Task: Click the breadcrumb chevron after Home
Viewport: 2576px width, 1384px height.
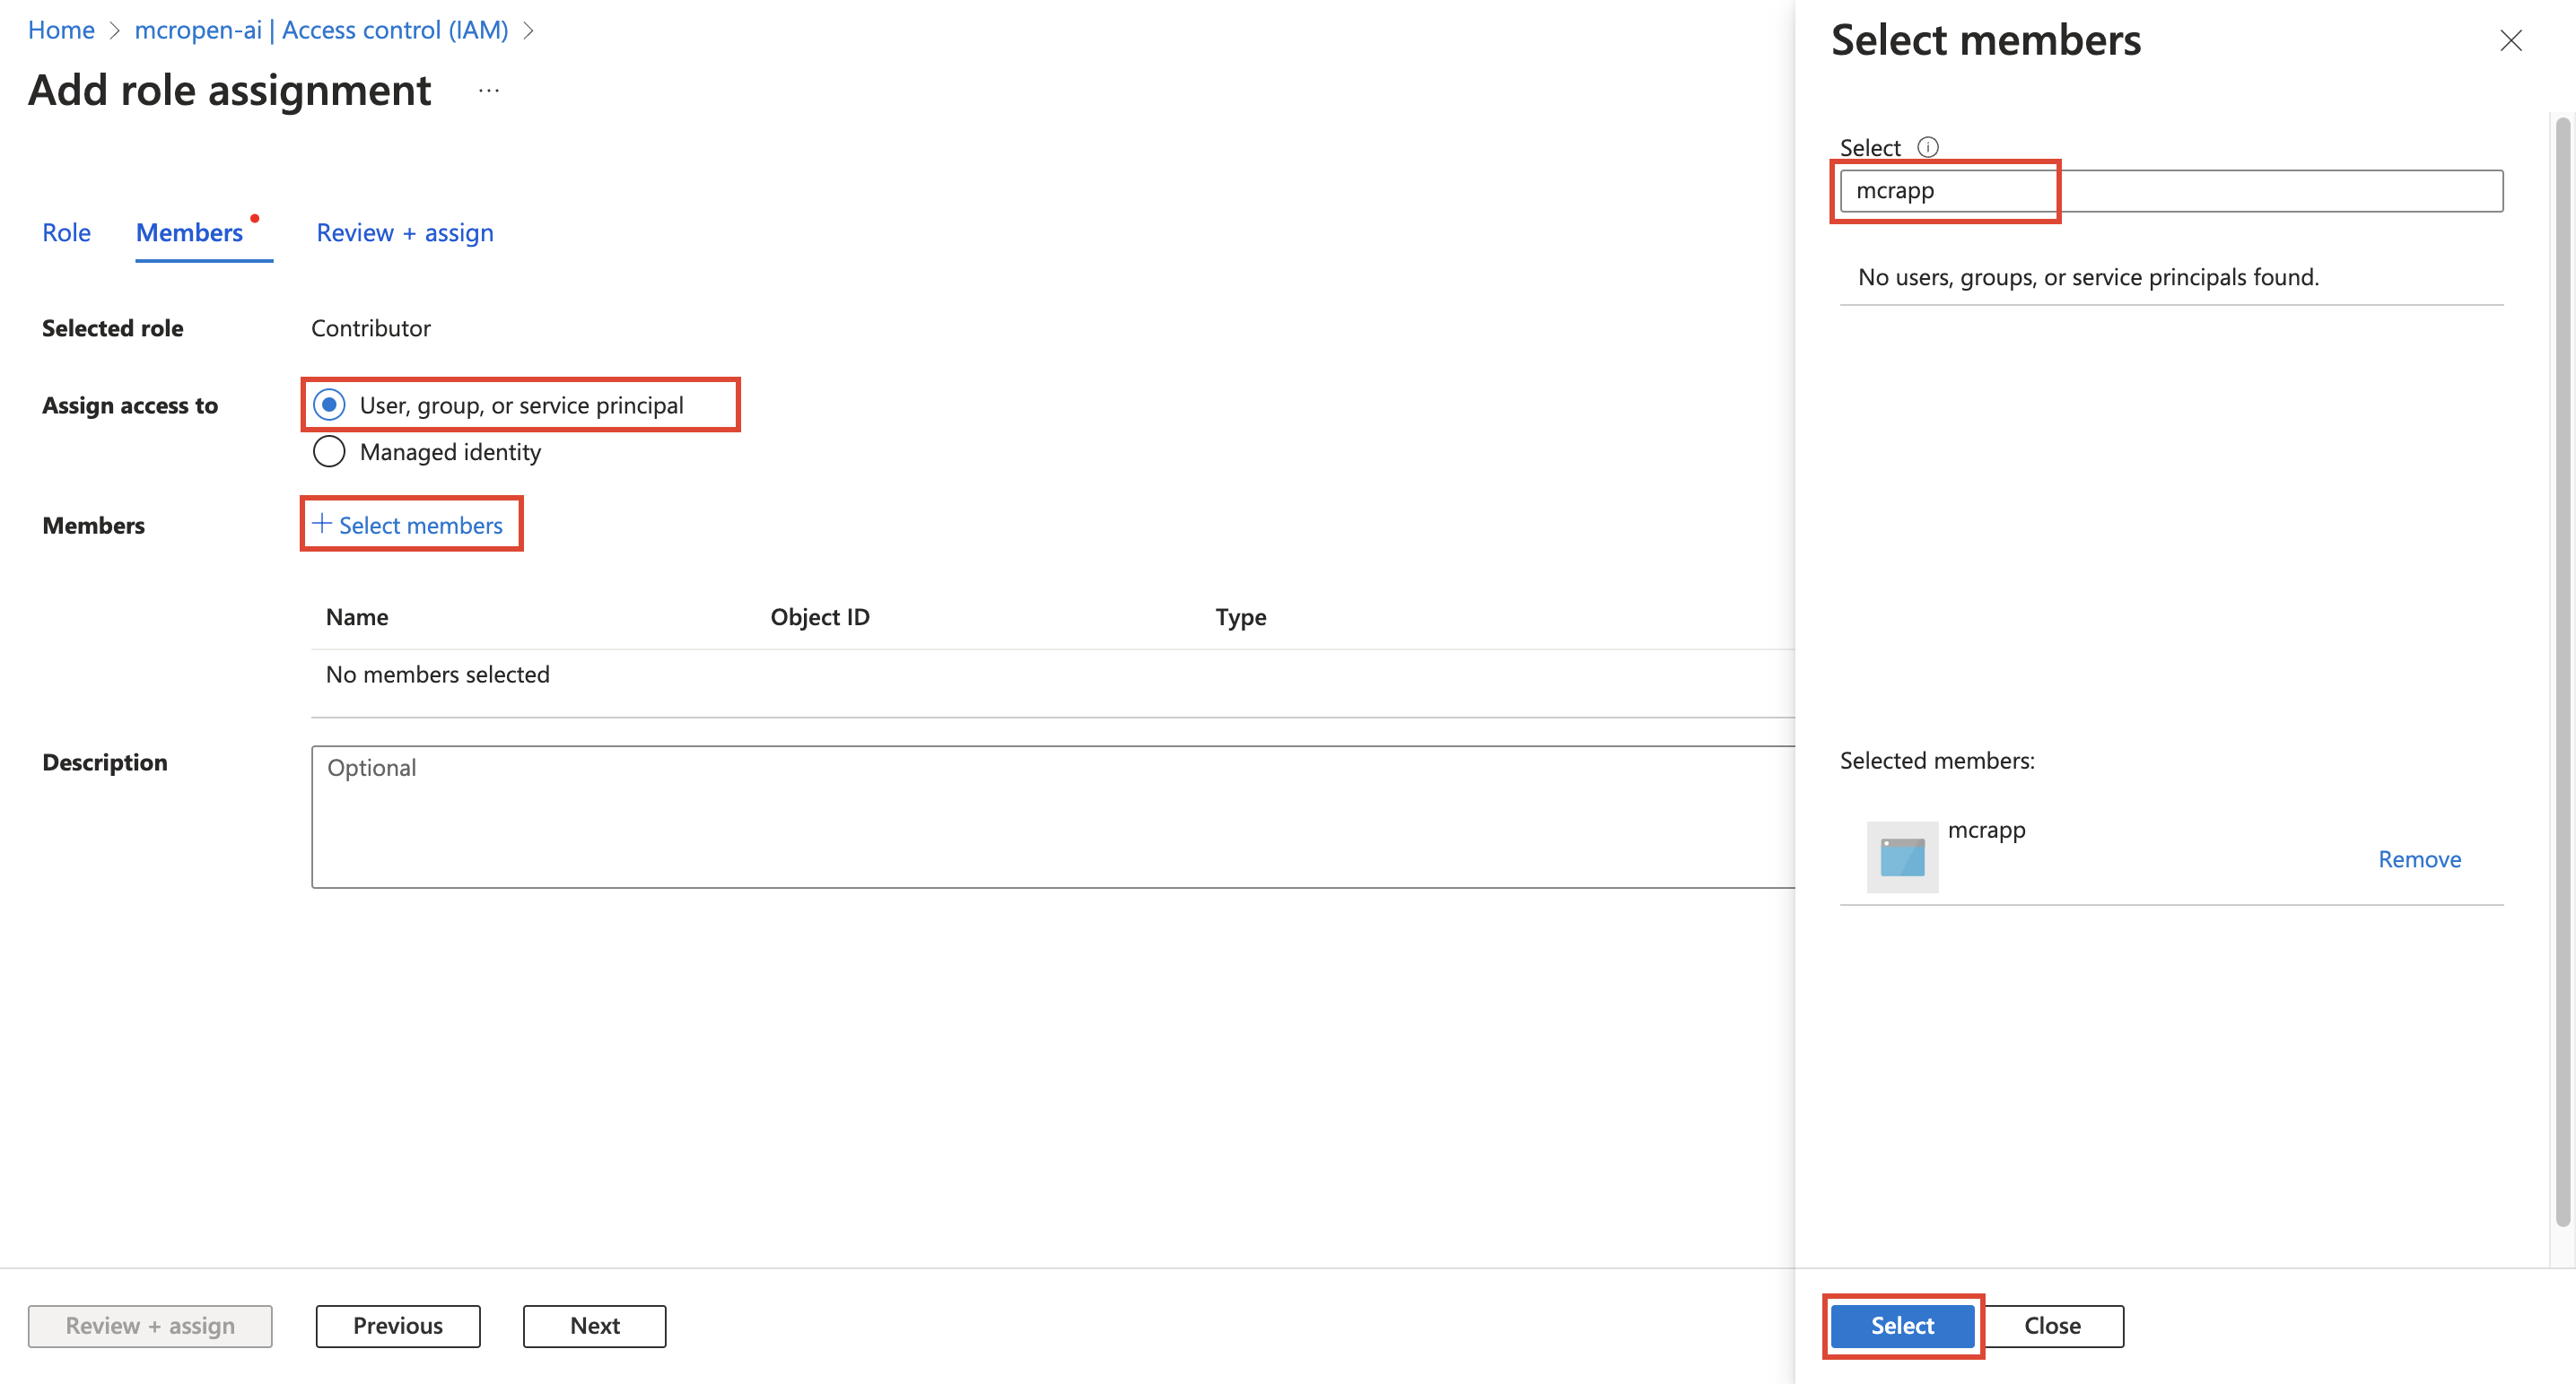Action: 114,31
